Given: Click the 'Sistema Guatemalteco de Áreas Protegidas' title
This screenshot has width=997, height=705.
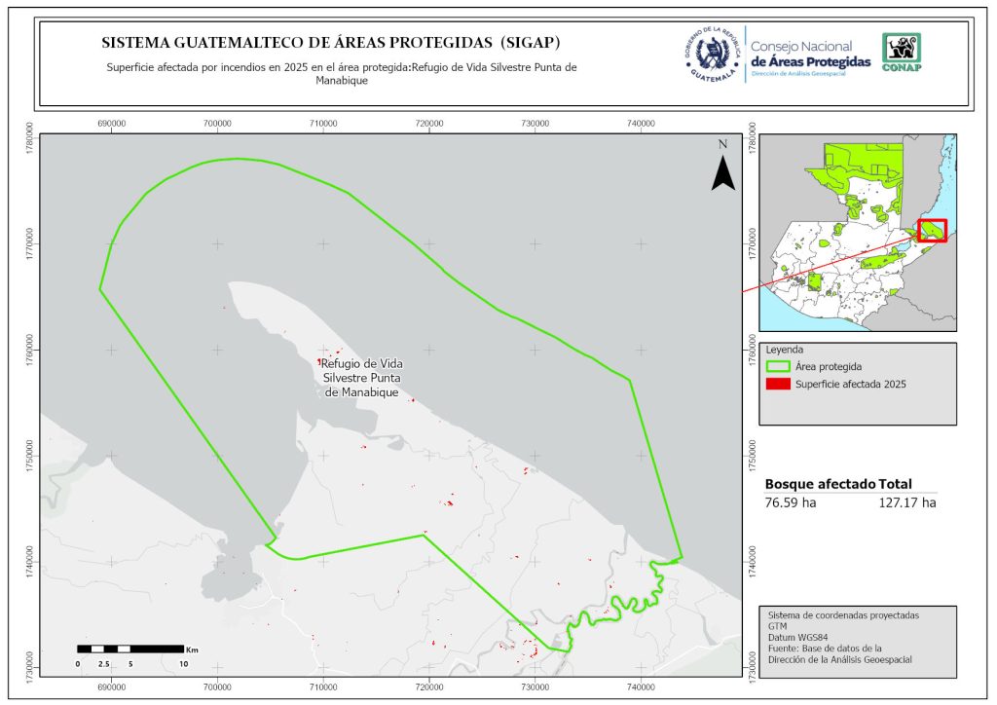Looking at the screenshot, I should click(x=331, y=44).
